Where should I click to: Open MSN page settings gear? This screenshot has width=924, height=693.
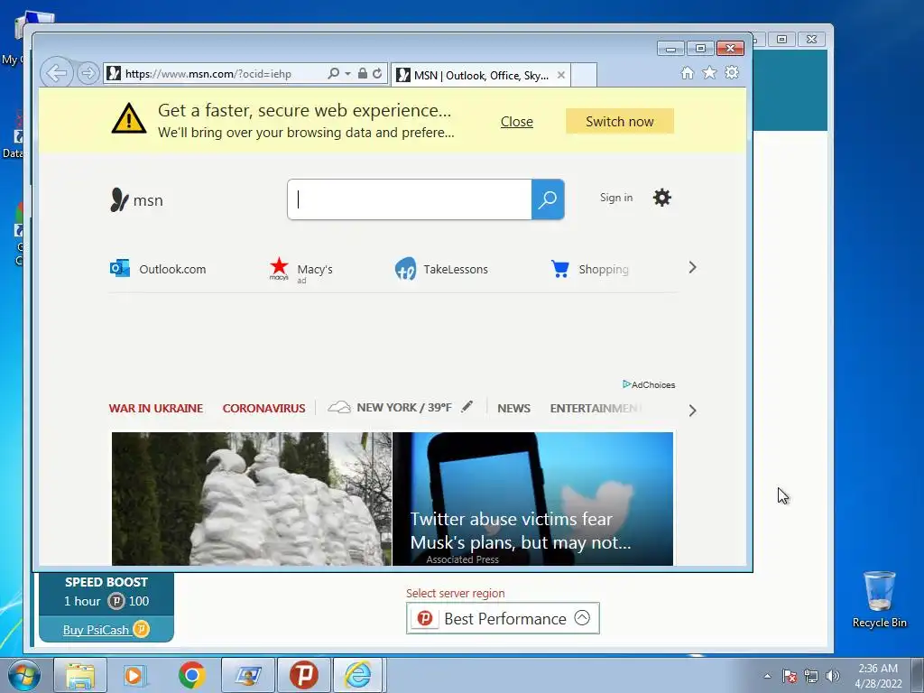click(661, 198)
